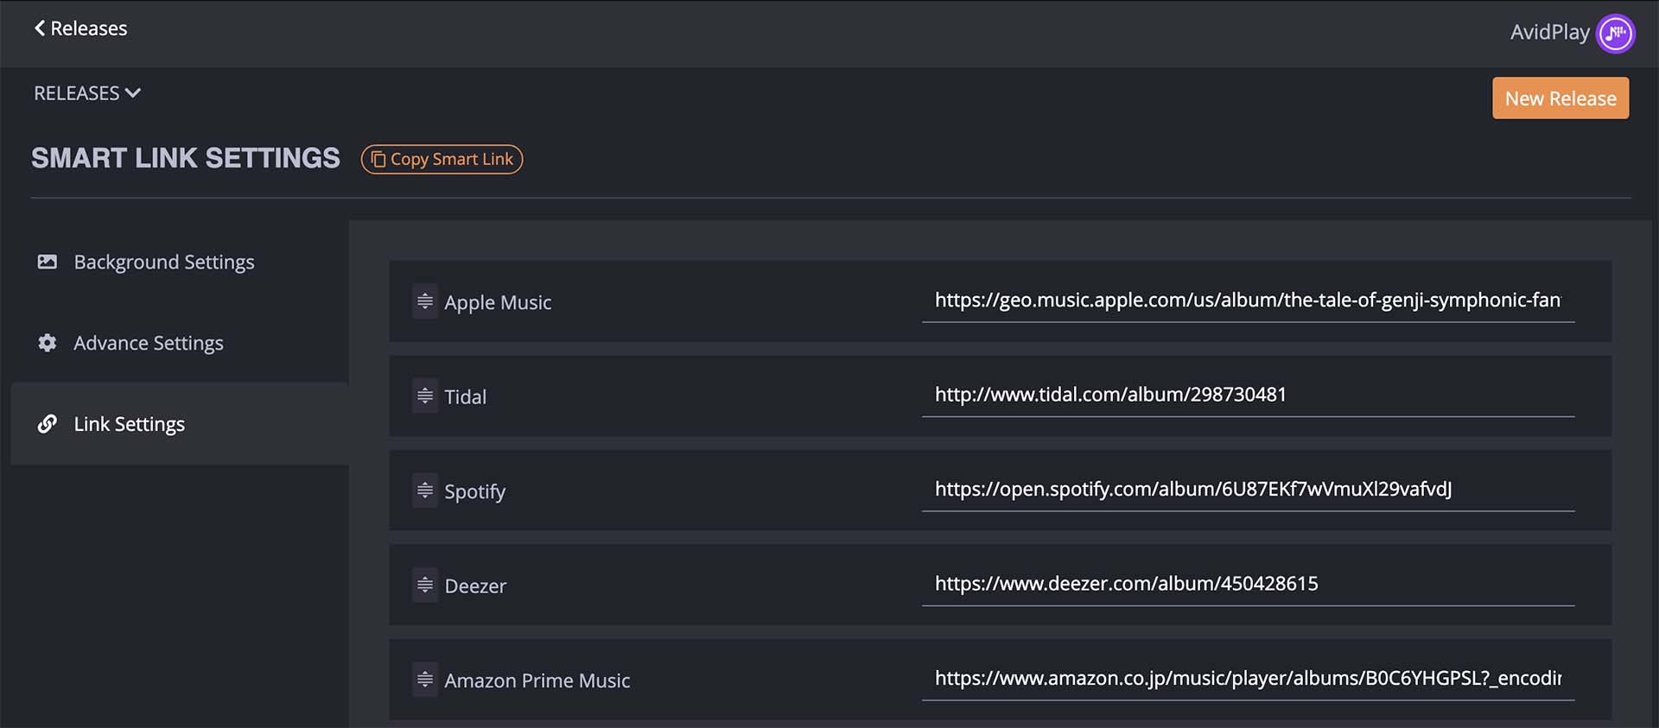
Task: Click the Copy Smart Link button
Action: [442, 159]
